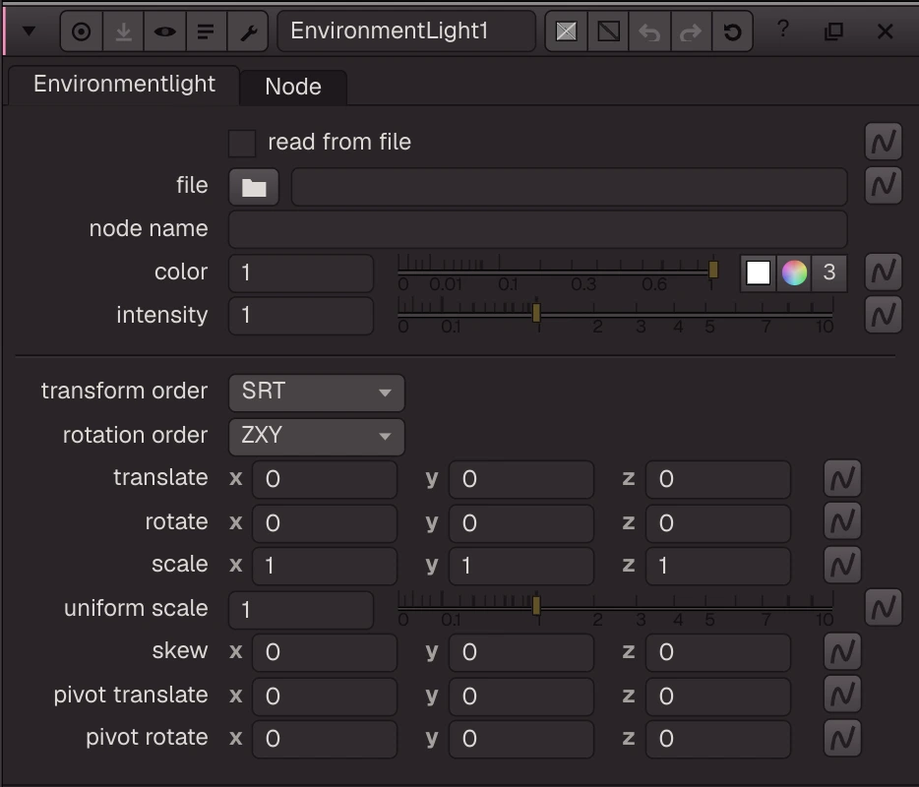
Task: Click the uniform scale slider handle
Action: (x=536, y=605)
